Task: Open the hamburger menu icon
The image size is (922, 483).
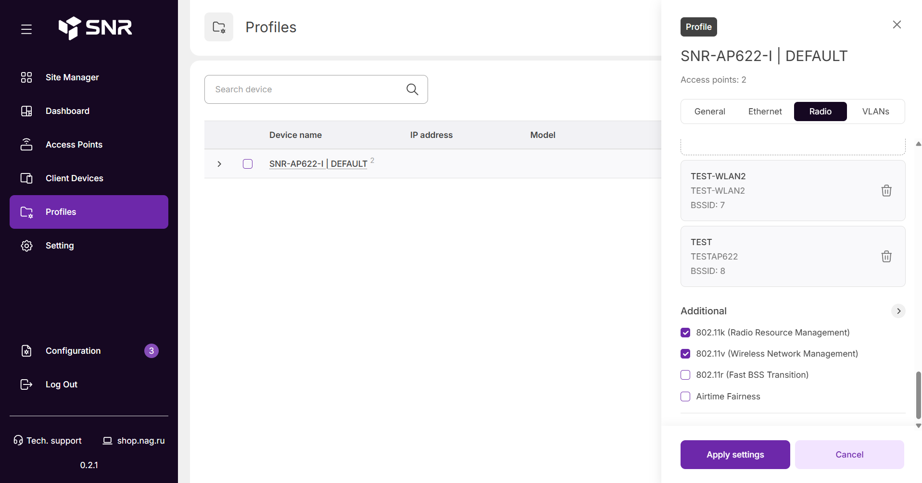Action: 26,29
